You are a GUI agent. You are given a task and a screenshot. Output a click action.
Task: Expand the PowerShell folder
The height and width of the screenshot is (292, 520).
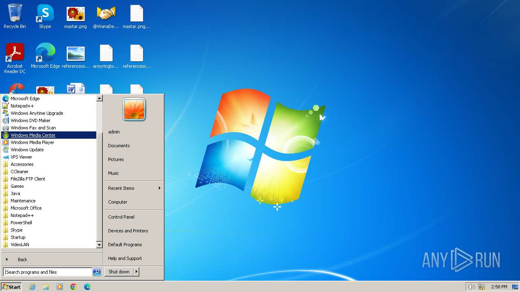click(x=49, y=223)
